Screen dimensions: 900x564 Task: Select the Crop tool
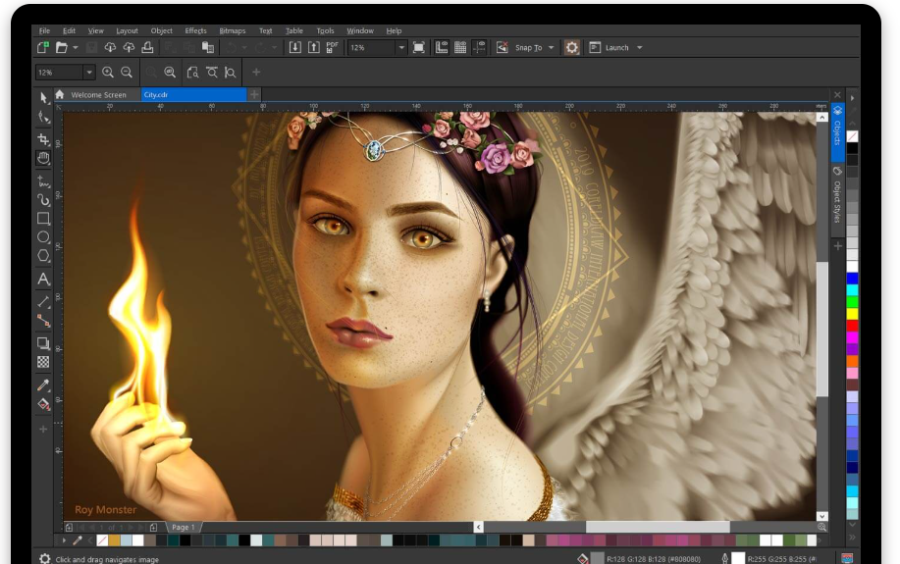[x=43, y=139]
